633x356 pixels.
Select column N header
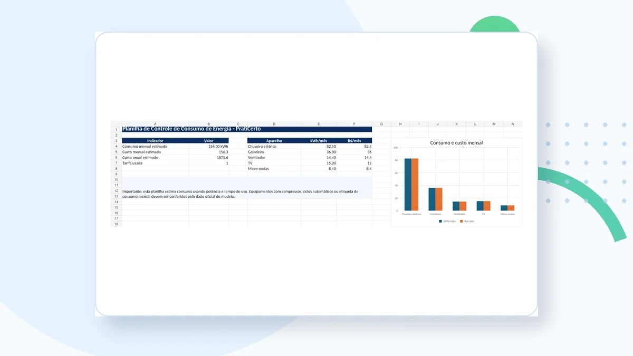tap(513, 124)
